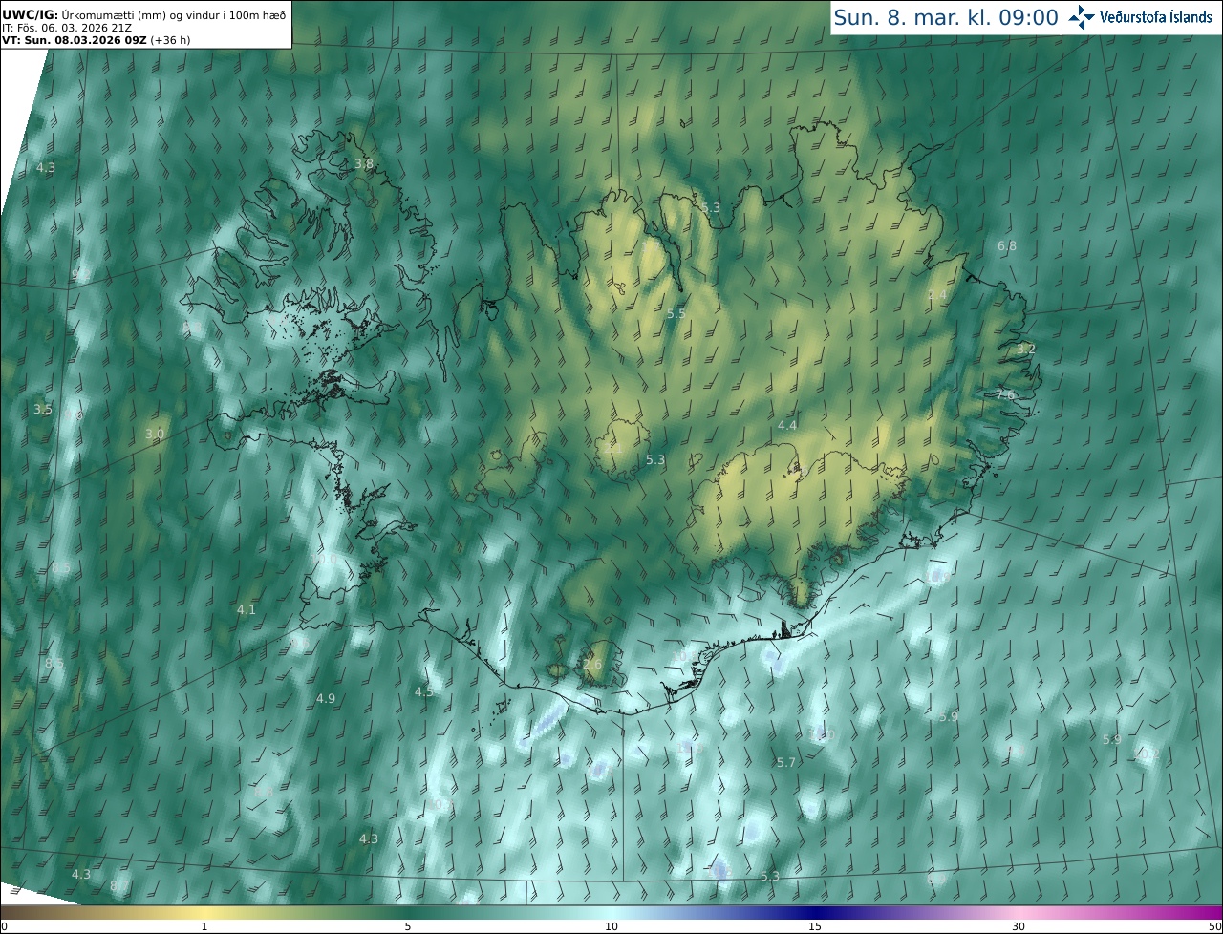The width and height of the screenshot is (1223, 934).
Task: Click the 4.4 precipitation value
Action: point(787,425)
